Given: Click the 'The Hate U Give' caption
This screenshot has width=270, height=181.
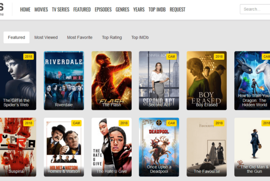Looking at the screenshot, I should (x=112, y=171).
